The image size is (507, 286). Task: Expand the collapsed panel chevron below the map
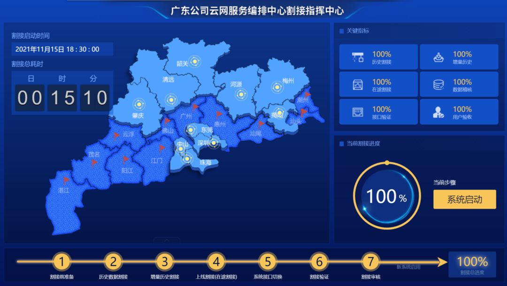click(166, 240)
